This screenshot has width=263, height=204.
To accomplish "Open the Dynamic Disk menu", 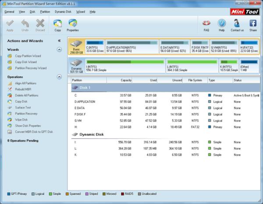I will (x=63, y=11).
